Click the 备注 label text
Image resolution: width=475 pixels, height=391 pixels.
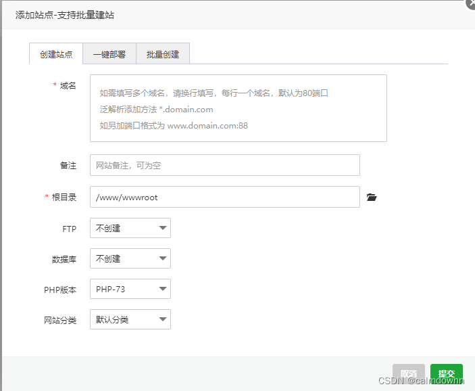click(68, 166)
